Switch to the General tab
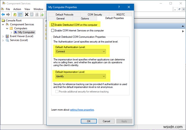The height and width of the screenshot is (130, 186). pos(60,19)
